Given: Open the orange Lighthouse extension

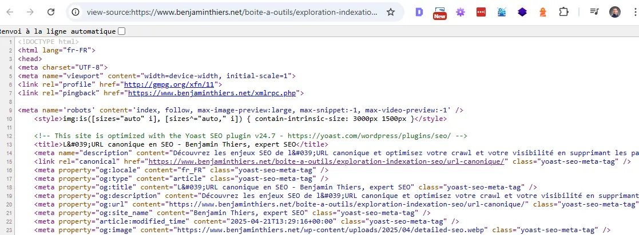Looking at the screenshot, I should [x=542, y=12].
